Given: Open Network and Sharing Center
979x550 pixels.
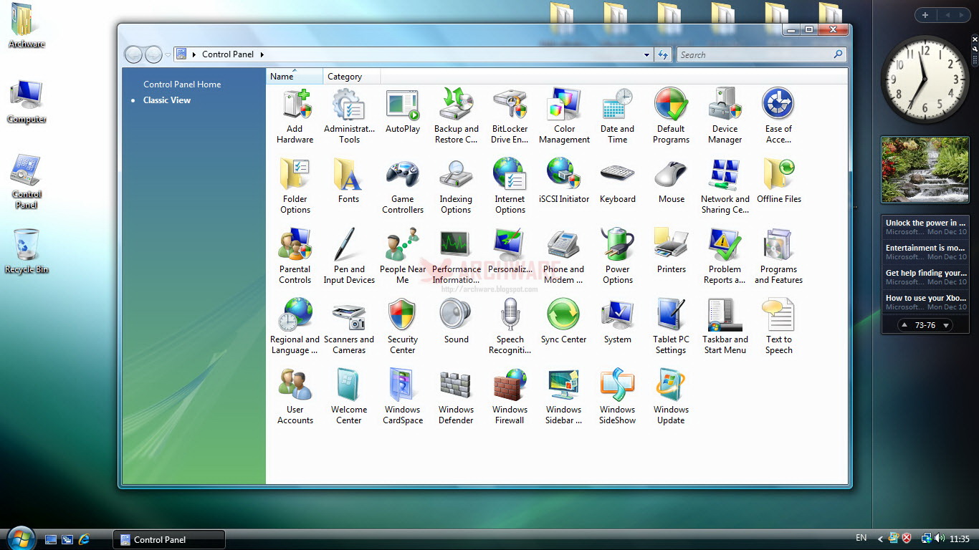Looking at the screenshot, I should pos(725,186).
